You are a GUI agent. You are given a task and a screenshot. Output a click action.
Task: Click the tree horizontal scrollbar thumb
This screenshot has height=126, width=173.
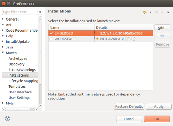coord(18,109)
